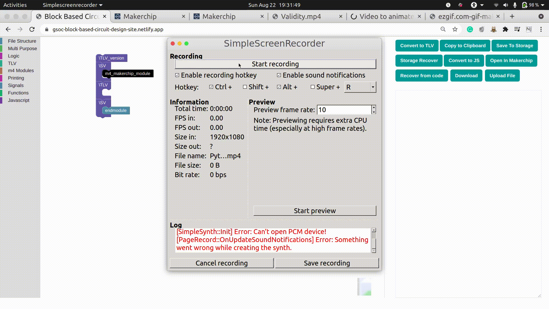
Task: Click the Convert to JS icon button
Action: coord(464,60)
